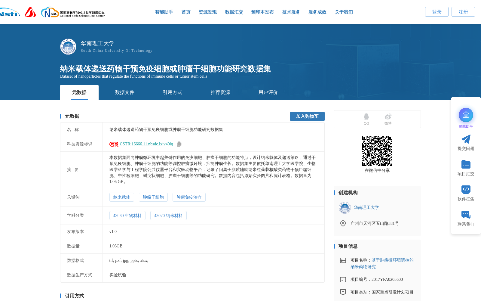Click the 1.06GB data size value
This screenshot has width=481, height=301.
(x=116, y=246)
